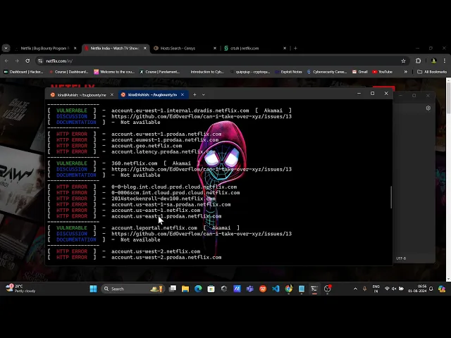Open Gmail bookmark
The image size is (451, 338).
point(360,72)
